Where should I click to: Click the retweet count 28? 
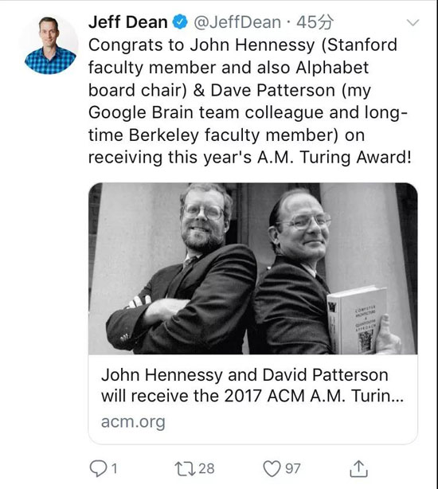[x=206, y=469]
